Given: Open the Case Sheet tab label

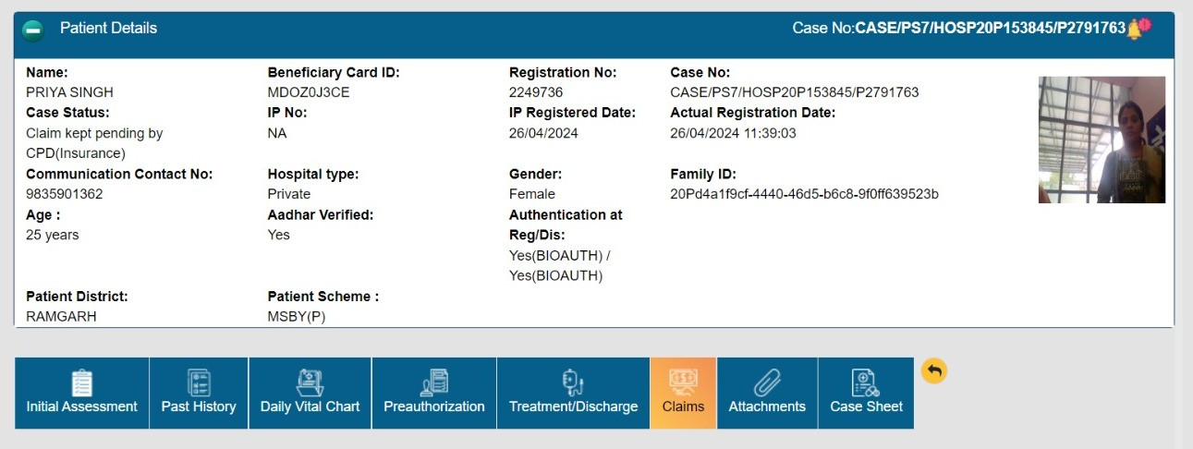Looking at the screenshot, I should 866,407.
